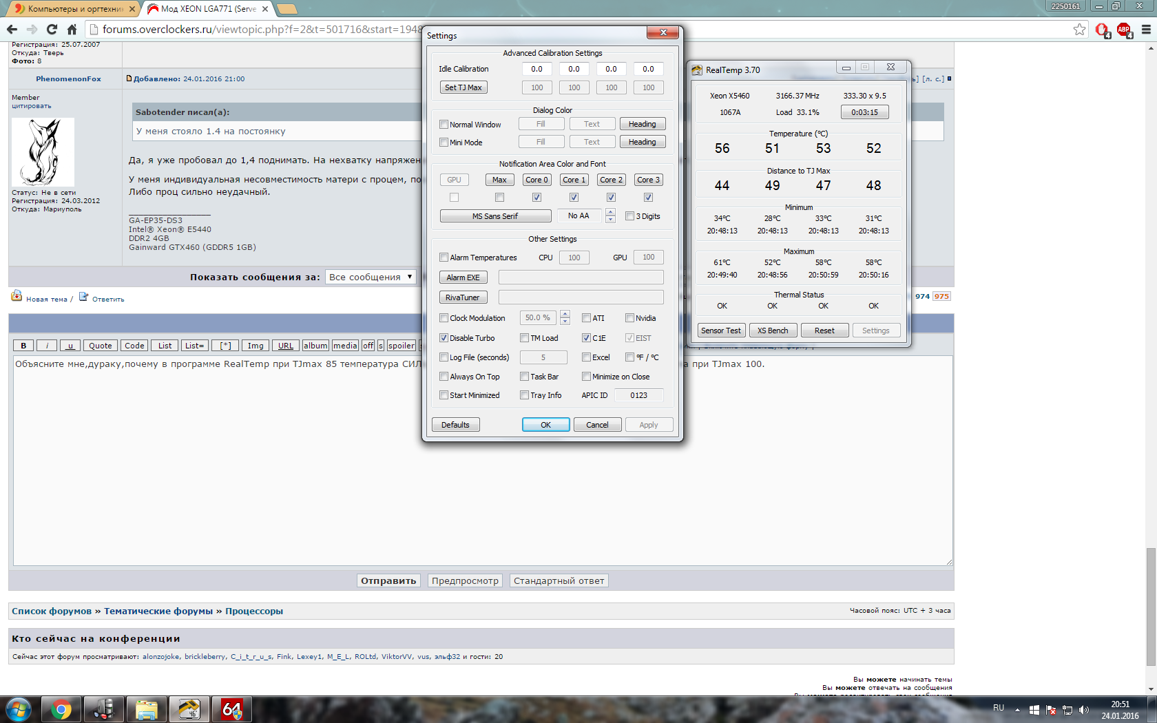Switch to the Компьютеры и оргтехника tab

pyautogui.click(x=74, y=9)
